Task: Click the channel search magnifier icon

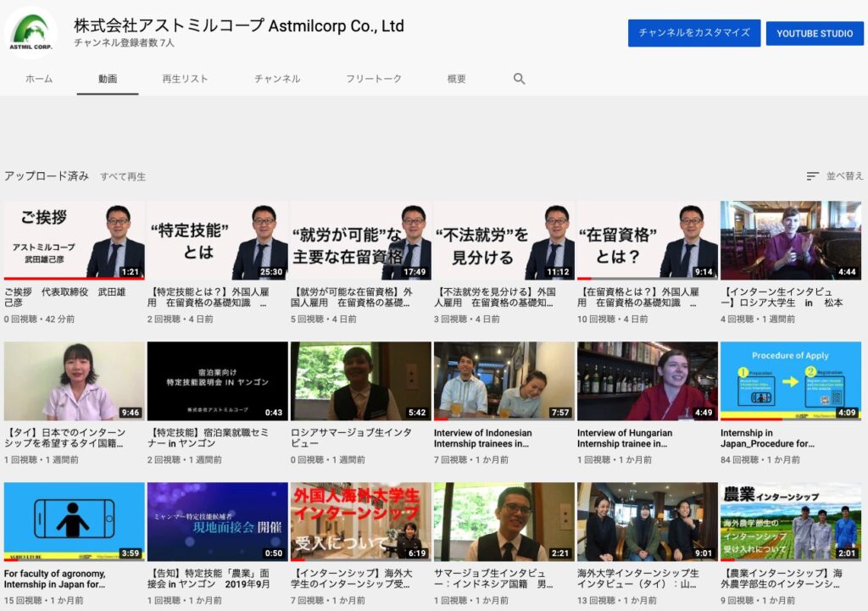Action: [520, 79]
